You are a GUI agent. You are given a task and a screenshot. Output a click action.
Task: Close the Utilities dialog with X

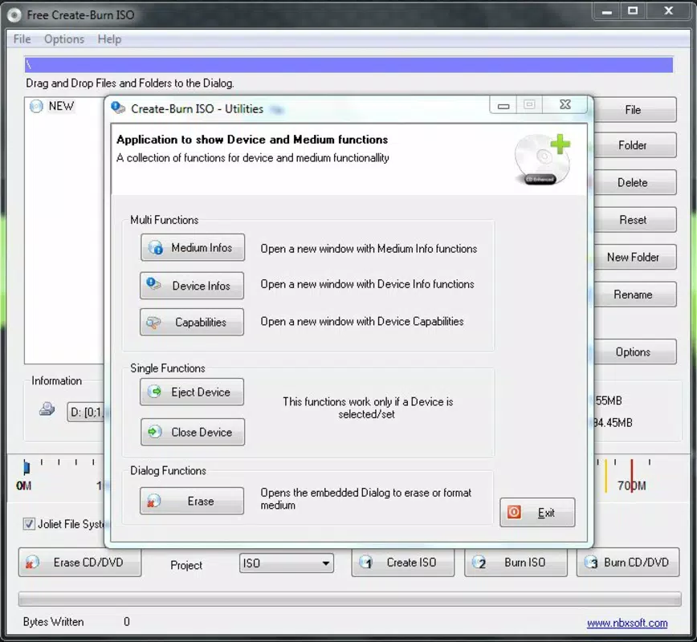(x=565, y=105)
